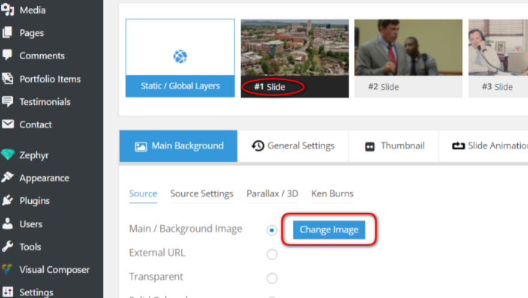Image resolution: width=528 pixels, height=298 pixels.
Task: Click the Zephyr diamond icon
Action: tap(7, 155)
